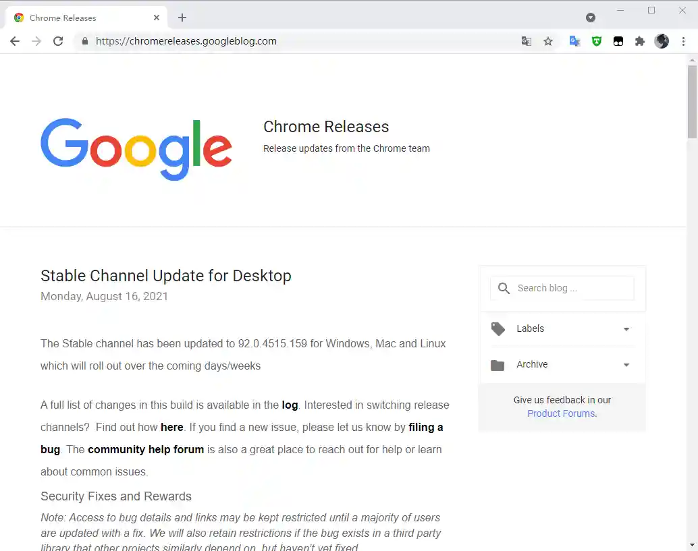Open the Extensions puzzle piece menu
This screenshot has width=698, height=551.
click(640, 41)
